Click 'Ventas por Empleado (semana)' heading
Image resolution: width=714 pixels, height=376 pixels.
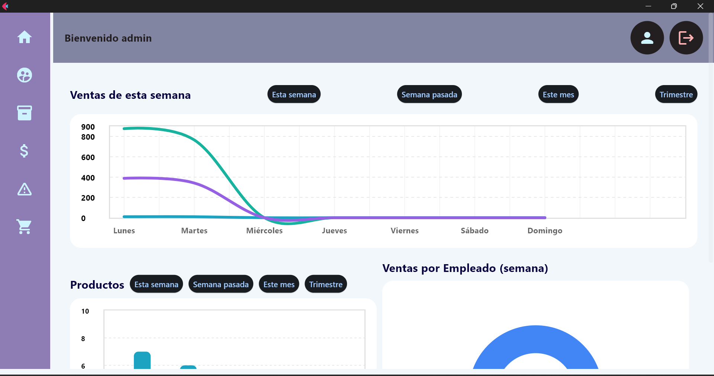[x=465, y=268]
